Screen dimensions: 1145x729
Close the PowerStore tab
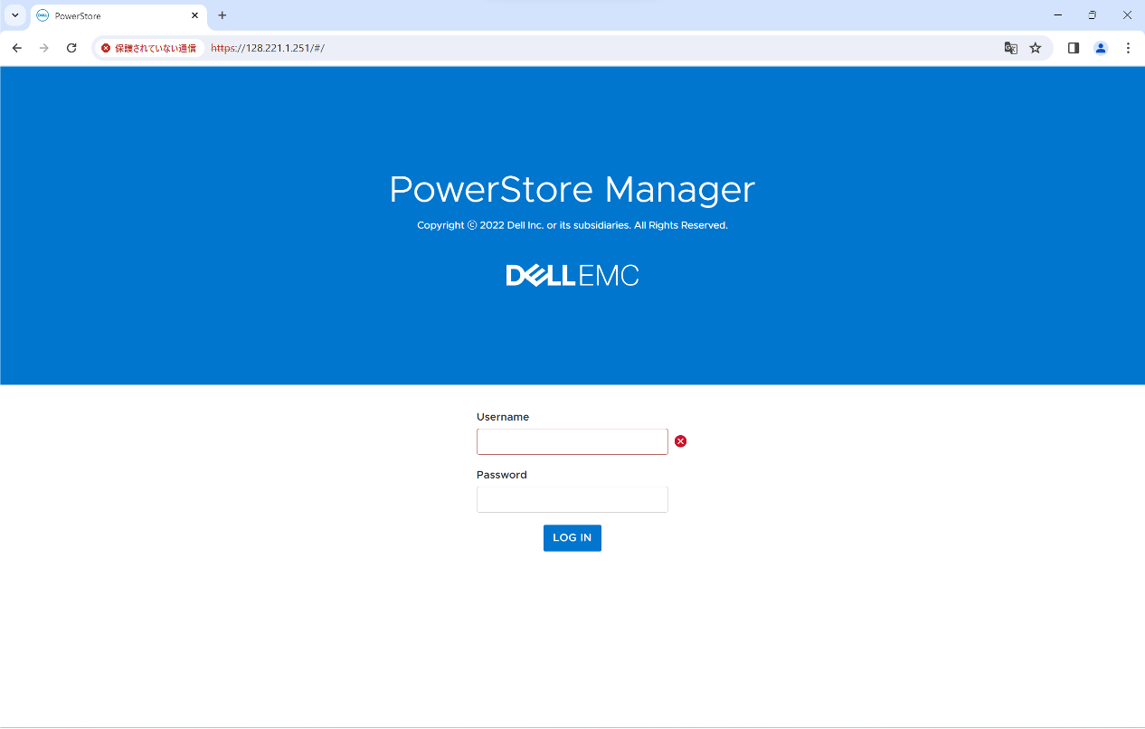(x=194, y=15)
